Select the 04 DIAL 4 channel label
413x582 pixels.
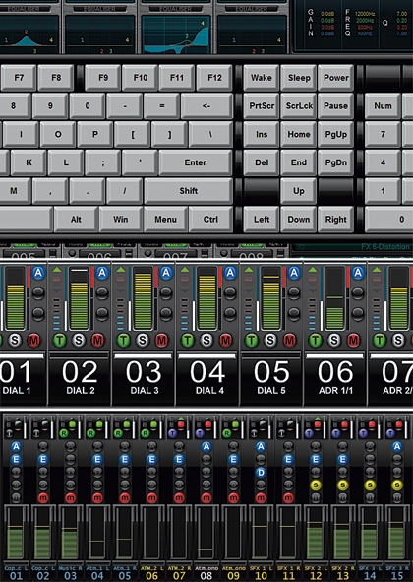(208, 377)
